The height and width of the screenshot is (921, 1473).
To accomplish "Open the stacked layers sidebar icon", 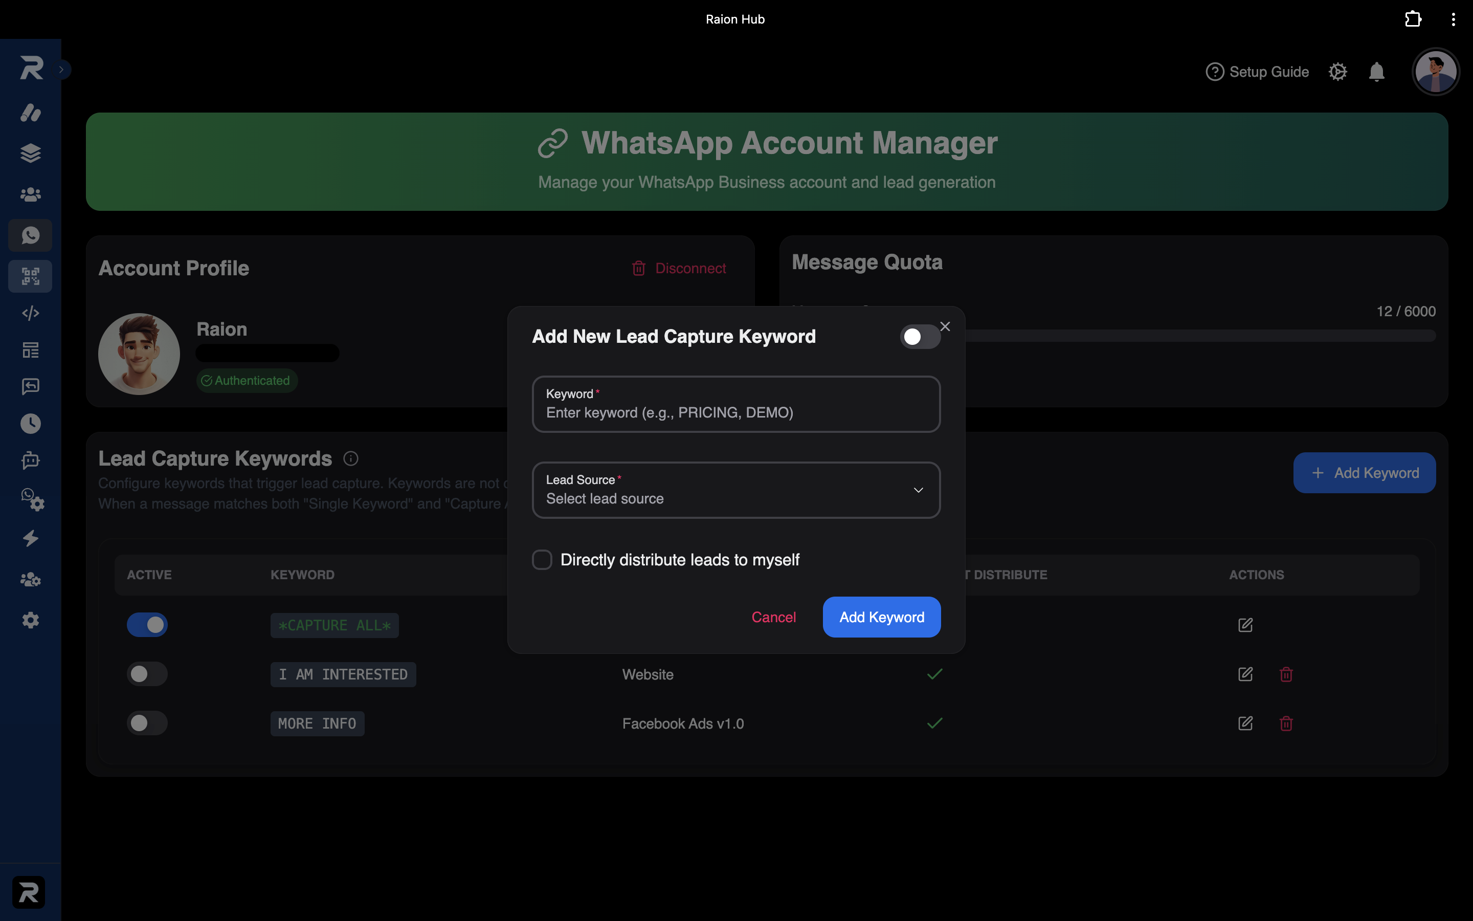I will point(31,153).
